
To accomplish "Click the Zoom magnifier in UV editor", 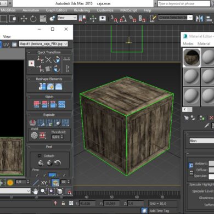I will [x=43, y=192].
